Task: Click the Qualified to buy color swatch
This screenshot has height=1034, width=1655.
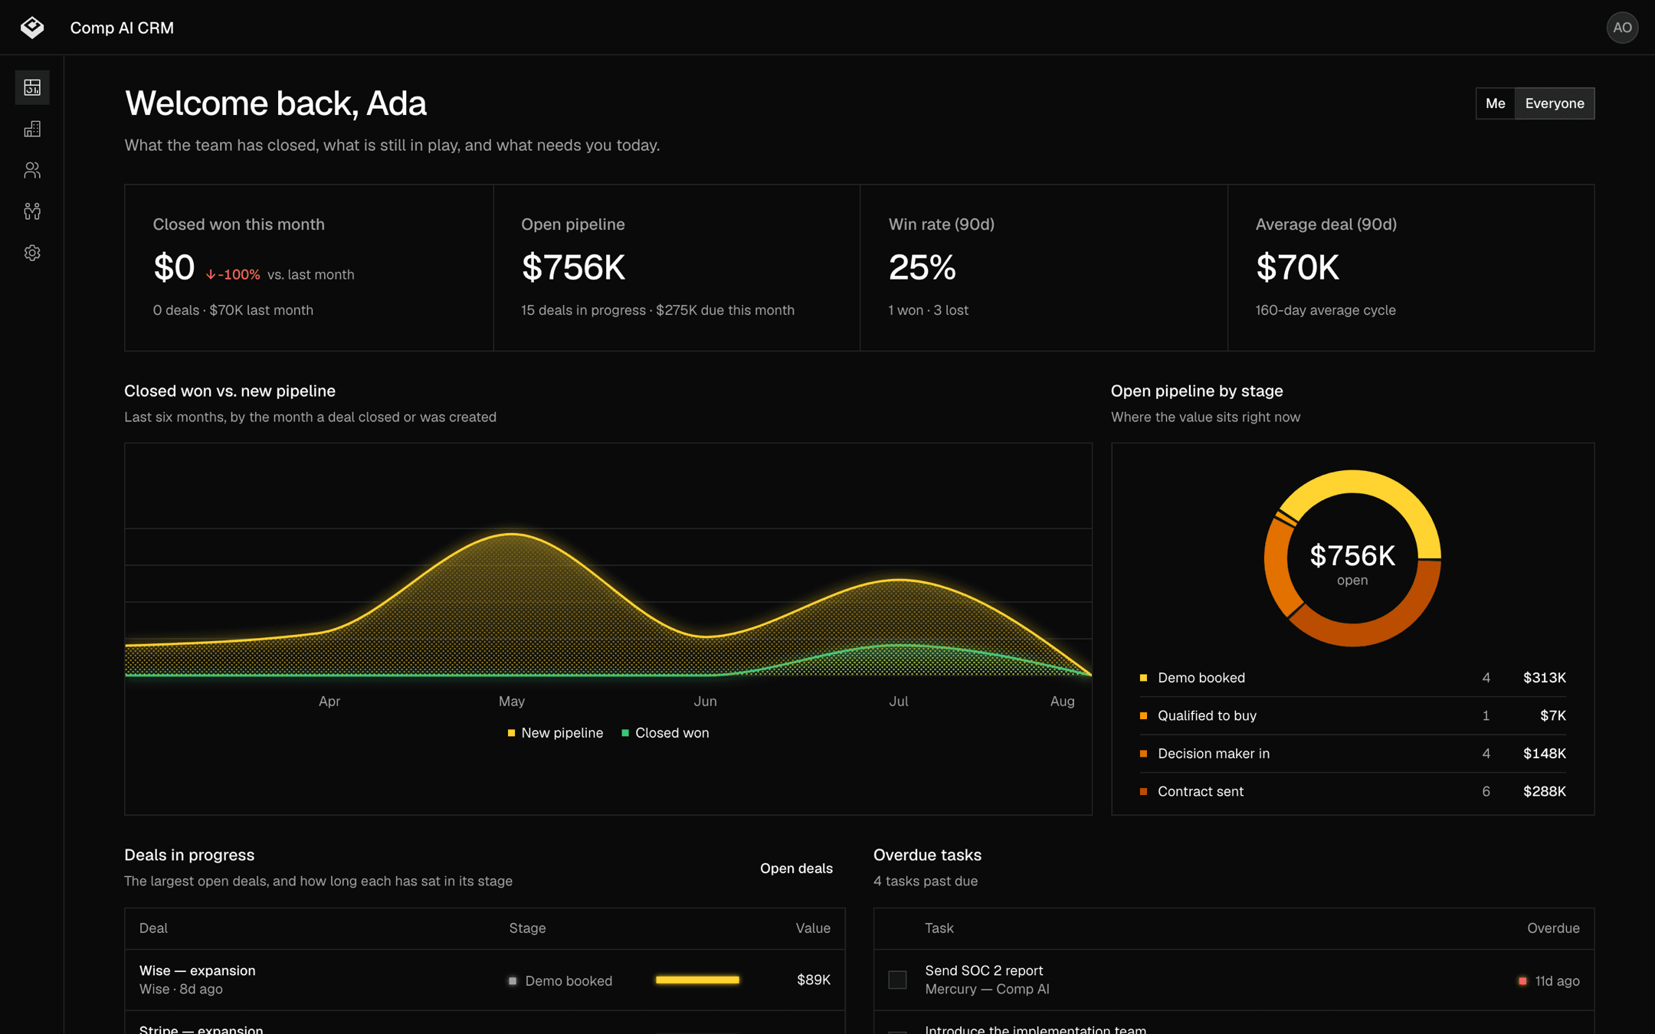Action: (1143, 715)
